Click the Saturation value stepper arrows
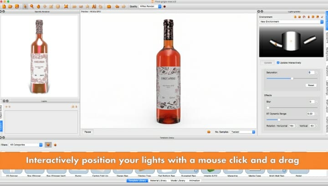328x186 pixels. pyautogui.click(x=316, y=72)
